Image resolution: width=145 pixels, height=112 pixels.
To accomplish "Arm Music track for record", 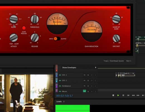I will tap(92, 91).
